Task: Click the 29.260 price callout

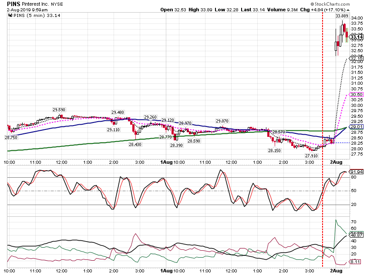Action: coord(150,117)
